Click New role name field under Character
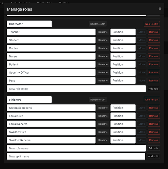Image resolution: width=168 pixels, height=169 pixels. tap(76, 89)
